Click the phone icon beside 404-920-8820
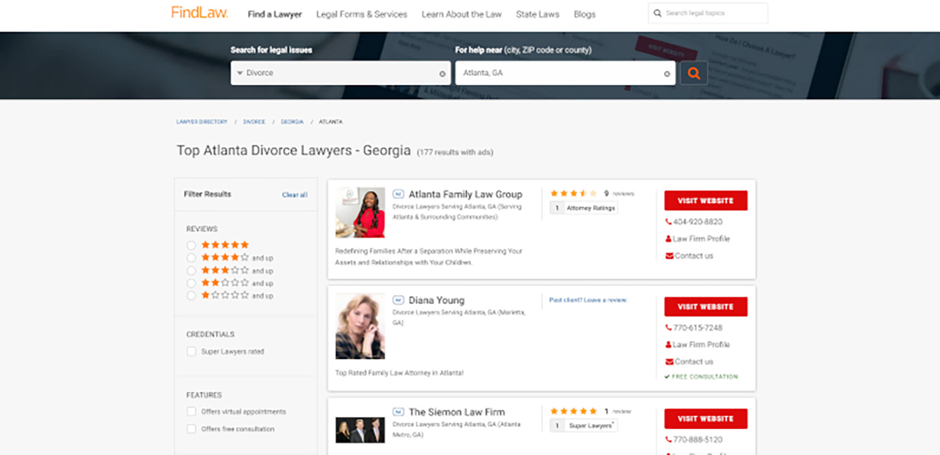 668,221
